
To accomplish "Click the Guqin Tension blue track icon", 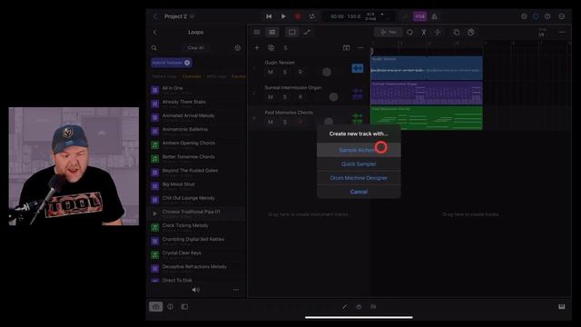I will (x=357, y=68).
